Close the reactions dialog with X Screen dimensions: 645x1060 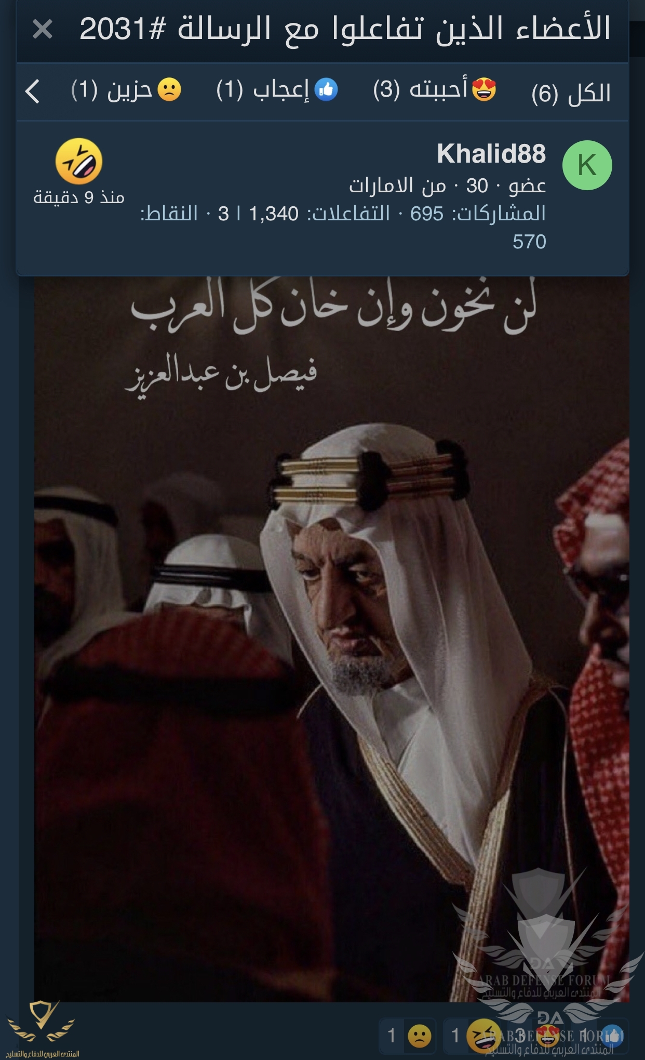point(42,29)
